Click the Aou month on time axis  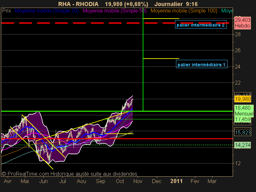tap(81, 181)
